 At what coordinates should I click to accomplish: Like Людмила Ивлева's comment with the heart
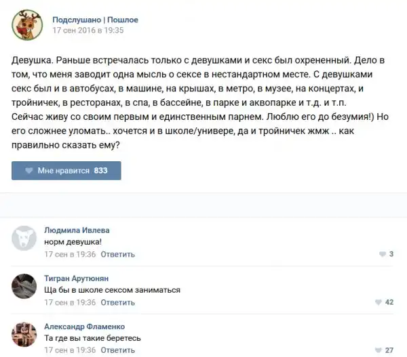tap(383, 254)
